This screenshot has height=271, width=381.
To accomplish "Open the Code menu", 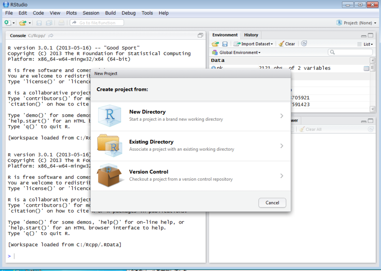I will point(39,13).
